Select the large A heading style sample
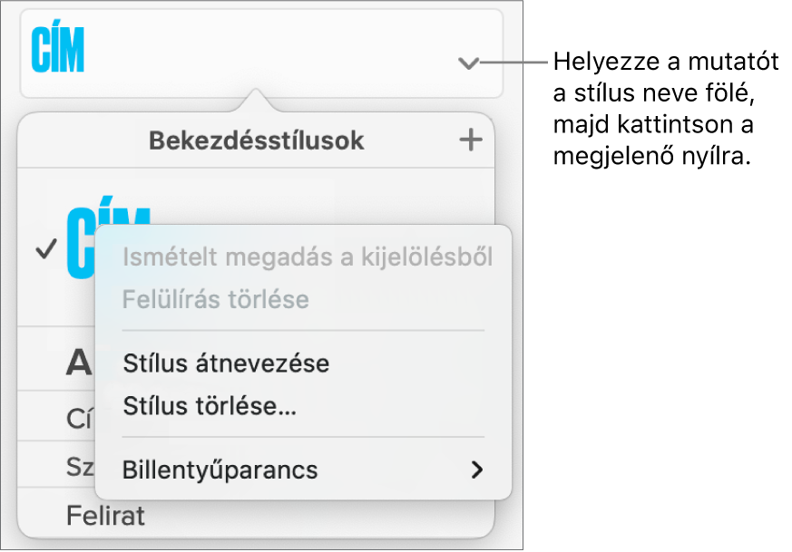 83,360
